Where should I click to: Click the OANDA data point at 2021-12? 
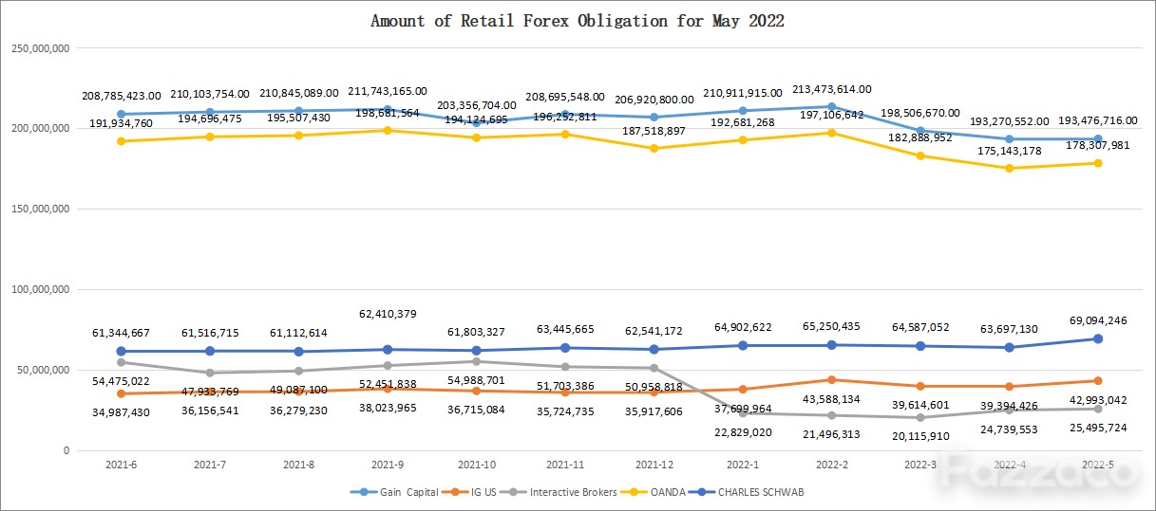654,148
